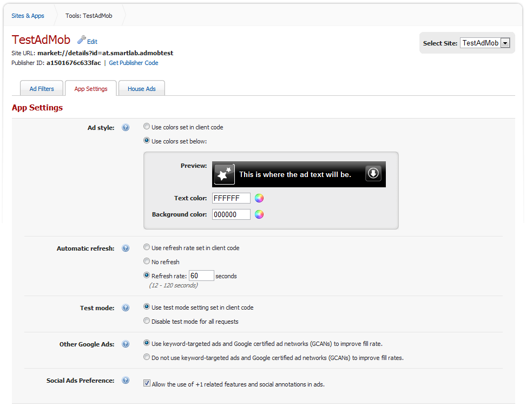Click the download arrow icon in ad preview
The image size is (526, 406).
tap(373, 173)
